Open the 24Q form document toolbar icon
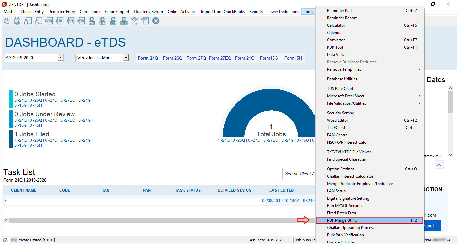Viewport: 462px width, 245px height. point(49,21)
